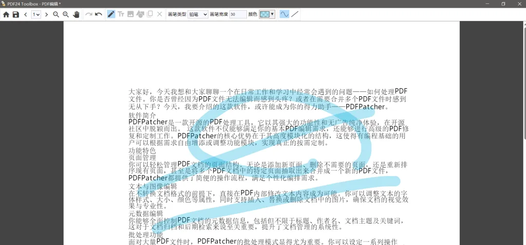The image size is (526, 245).
Task: Redo the last undone action
Action: coord(89,15)
